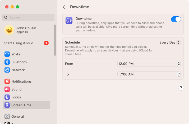The width and height of the screenshot is (189, 124).
Task: Click the sidebar vertical scrollbar
Action: click(55, 40)
